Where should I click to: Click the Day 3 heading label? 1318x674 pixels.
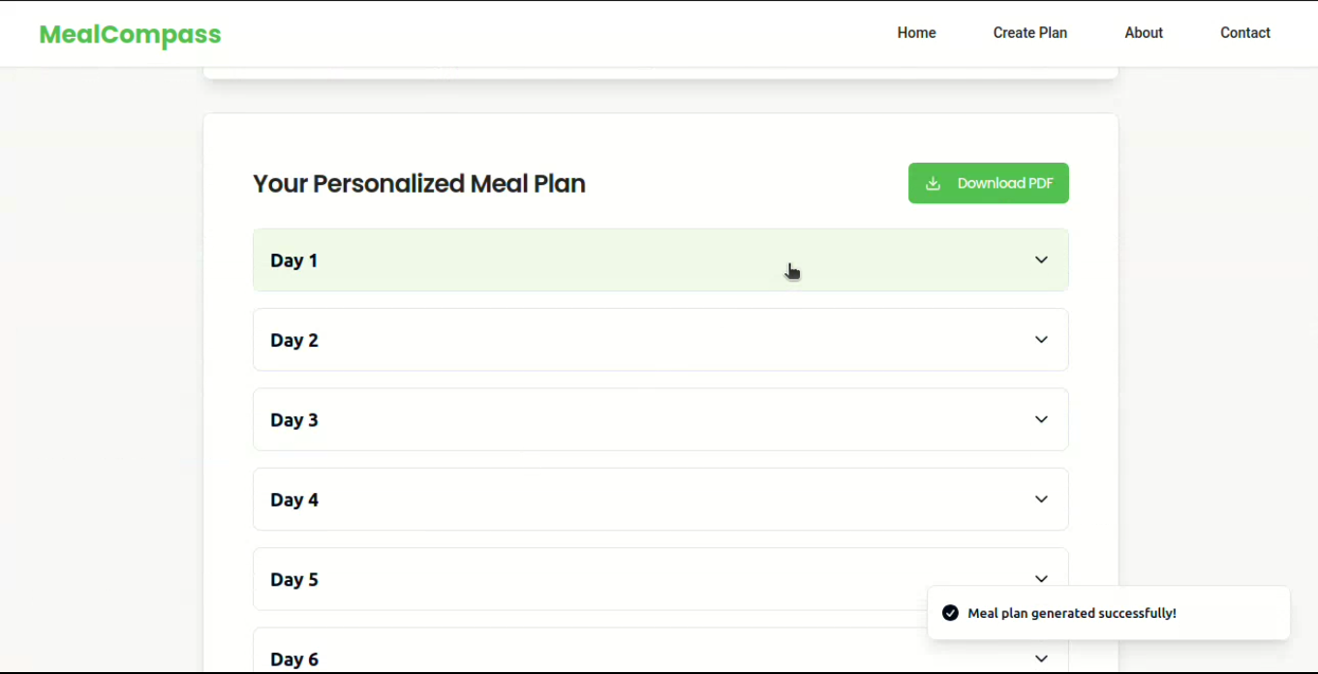click(294, 420)
